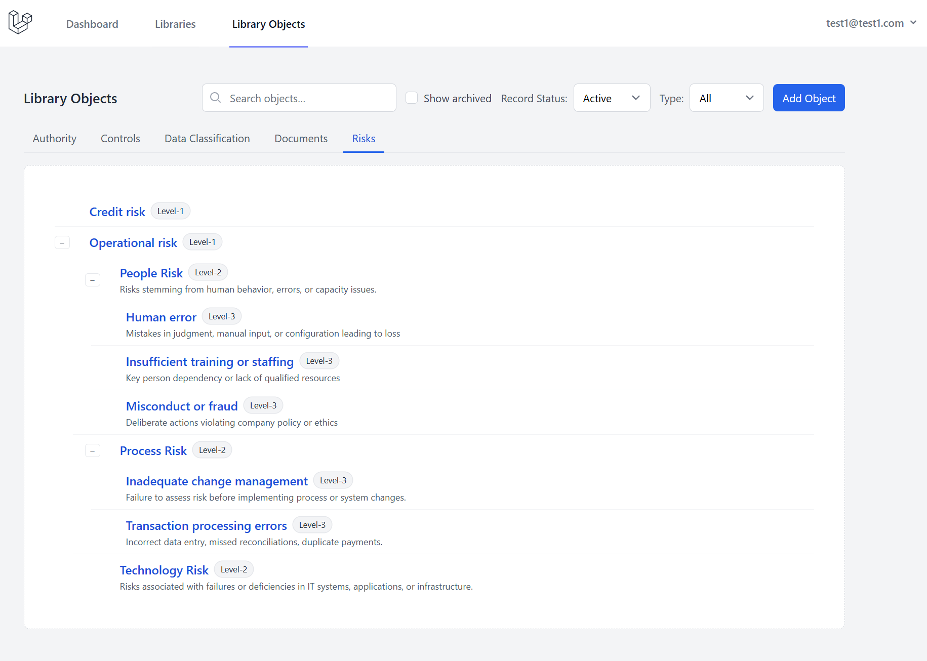
Task: Enable the Show archived checkbox
Action: (412, 98)
